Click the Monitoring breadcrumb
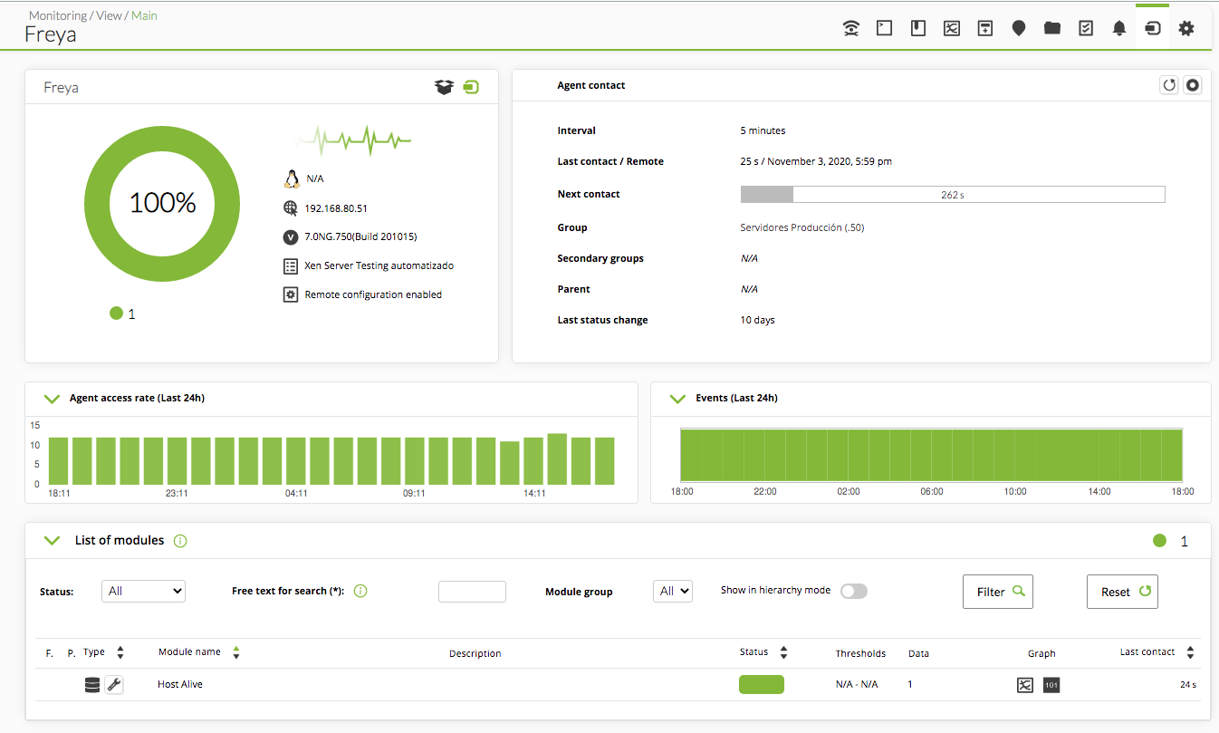1219x733 pixels. pos(58,15)
